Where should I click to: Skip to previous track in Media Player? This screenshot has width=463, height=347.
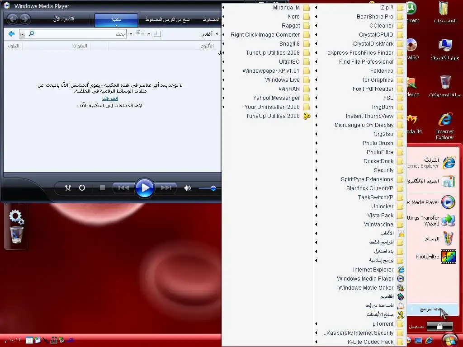[123, 188]
